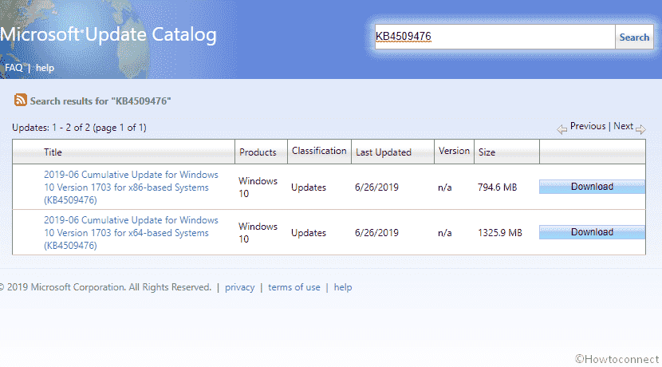Download the 1325.9 MB x64 update

point(592,232)
